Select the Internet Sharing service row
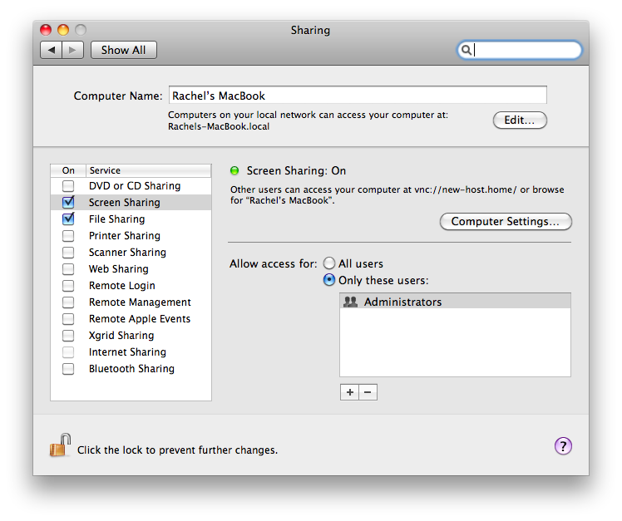Screen dimensions: 622x521 tap(131, 352)
